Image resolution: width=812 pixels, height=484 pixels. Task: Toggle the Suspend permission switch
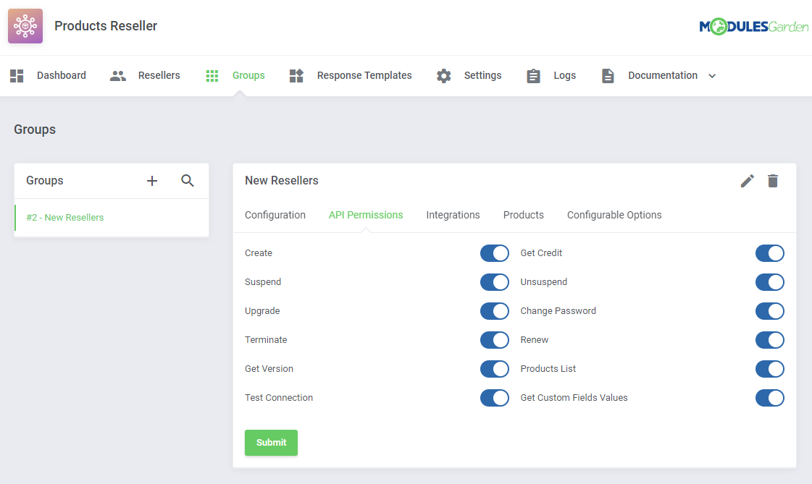click(x=495, y=282)
